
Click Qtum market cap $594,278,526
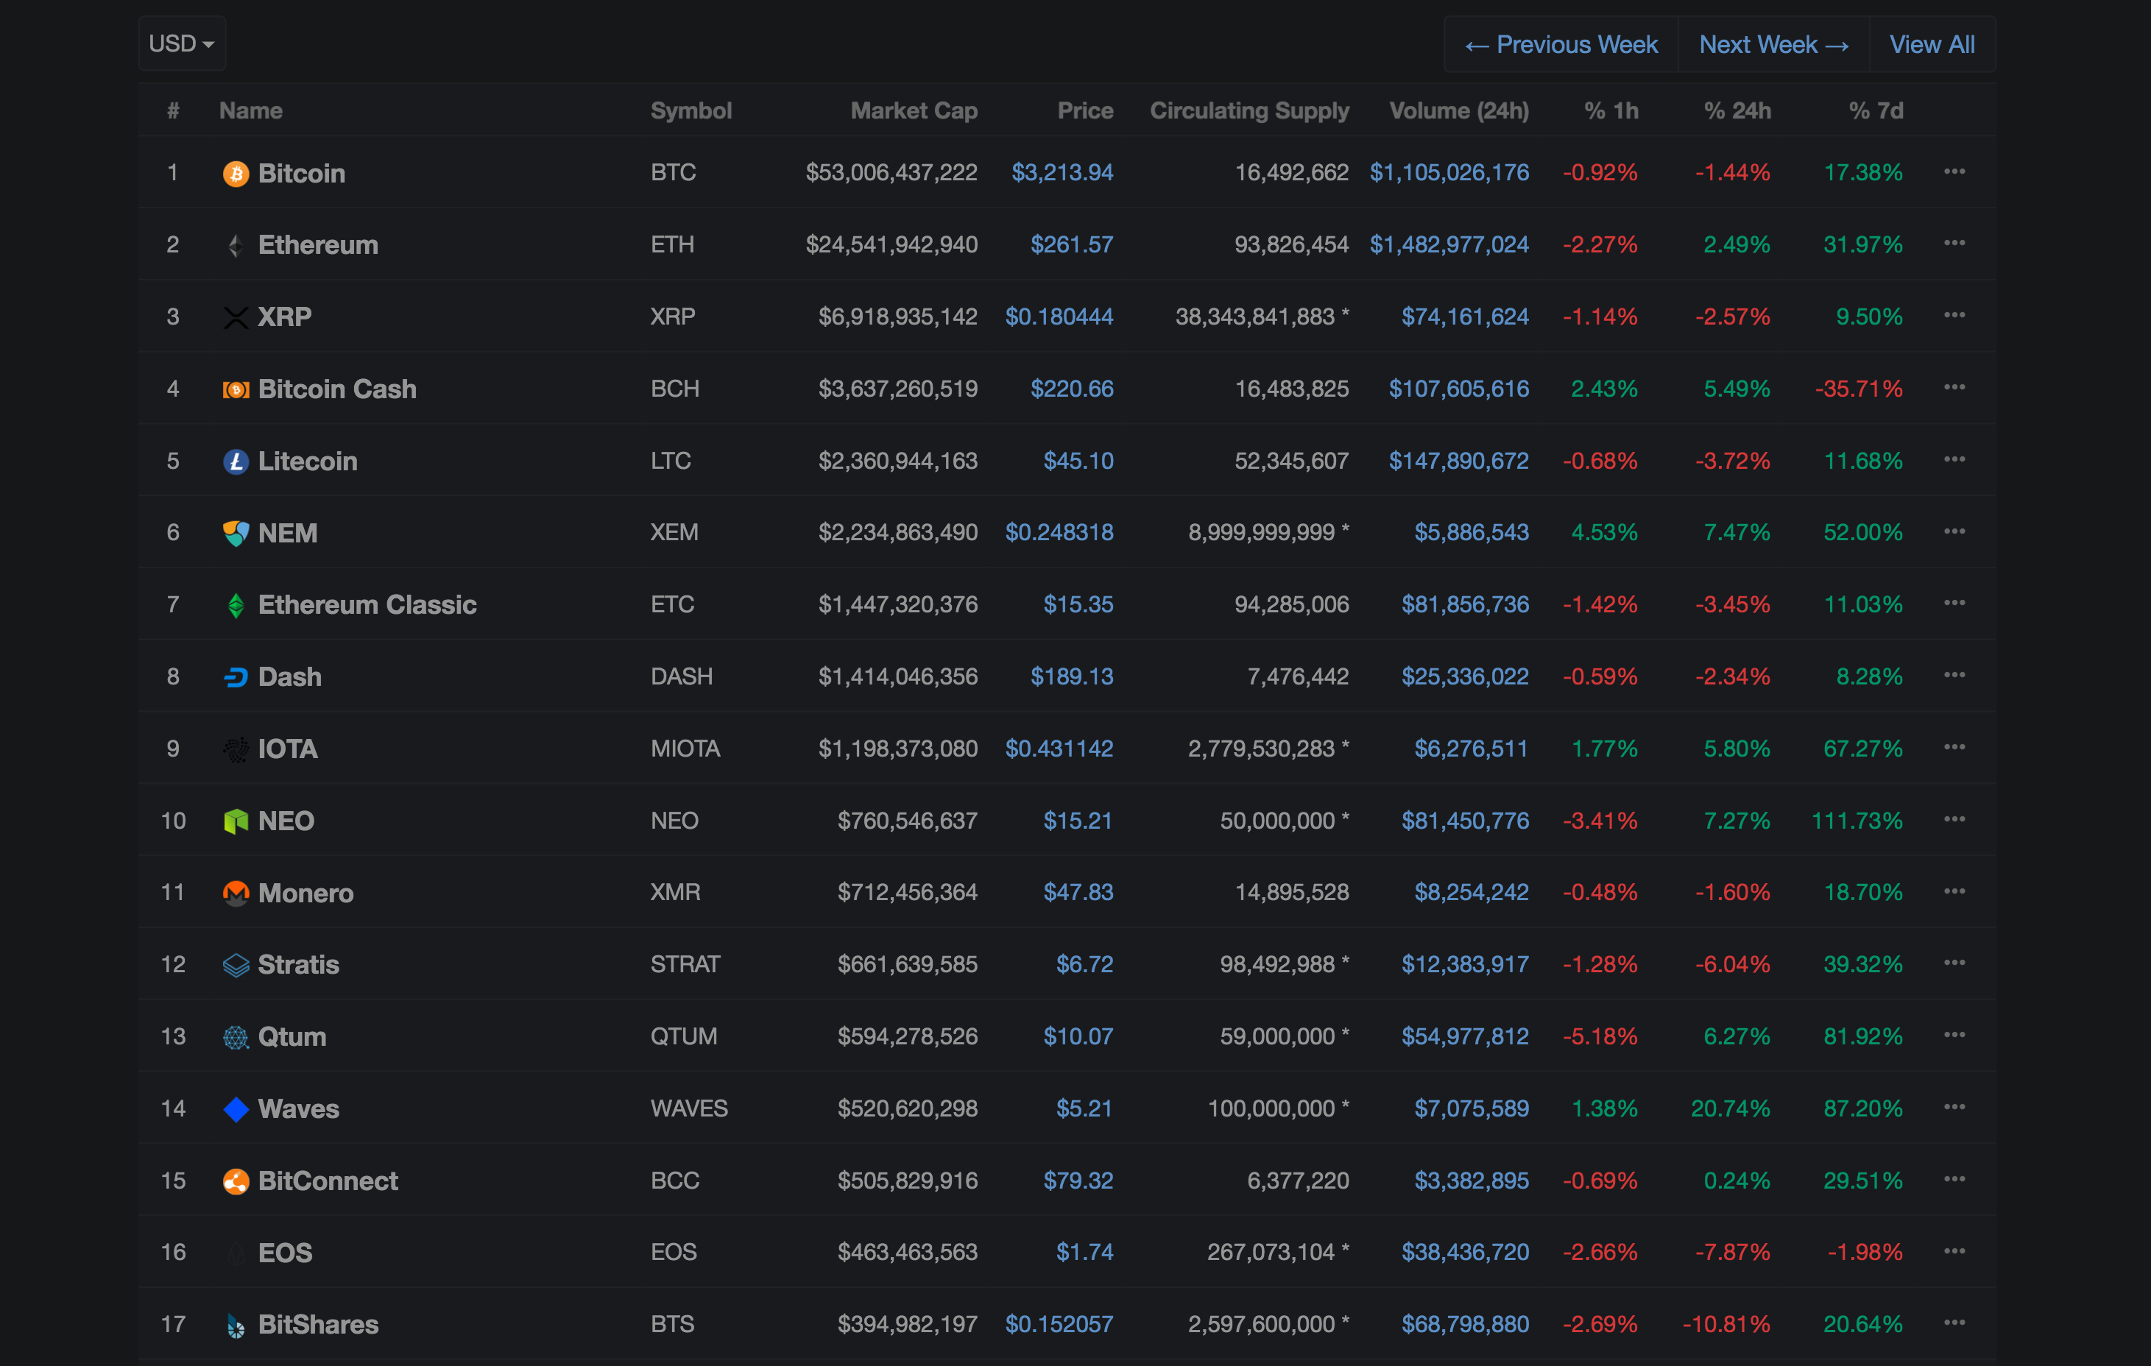tap(907, 1038)
